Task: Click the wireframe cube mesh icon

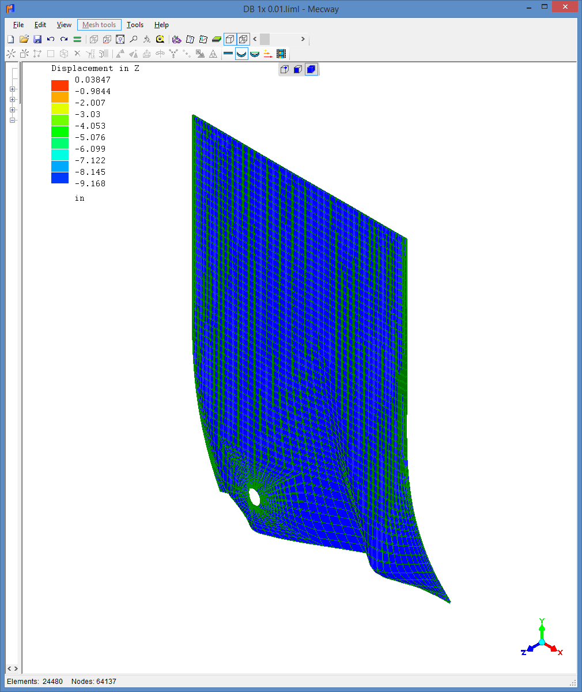Action: pos(64,54)
